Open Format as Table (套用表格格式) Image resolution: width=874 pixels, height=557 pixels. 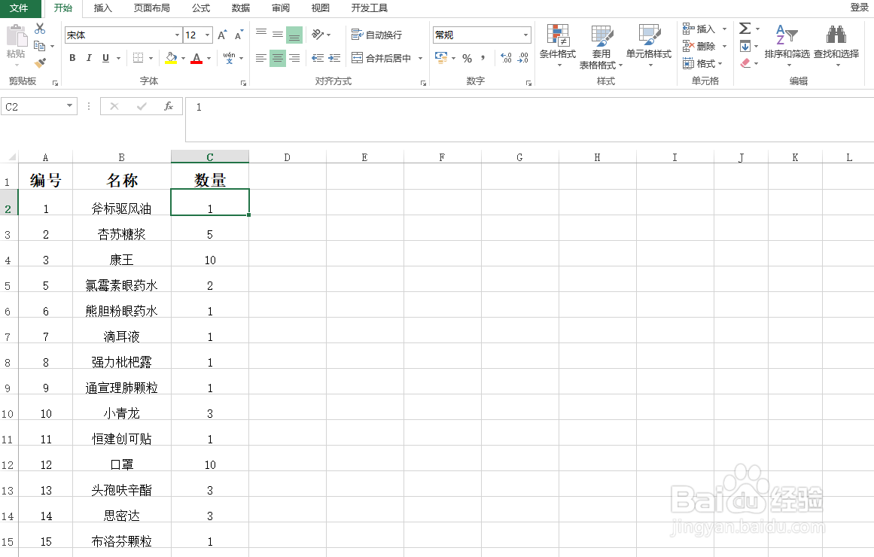(x=601, y=47)
